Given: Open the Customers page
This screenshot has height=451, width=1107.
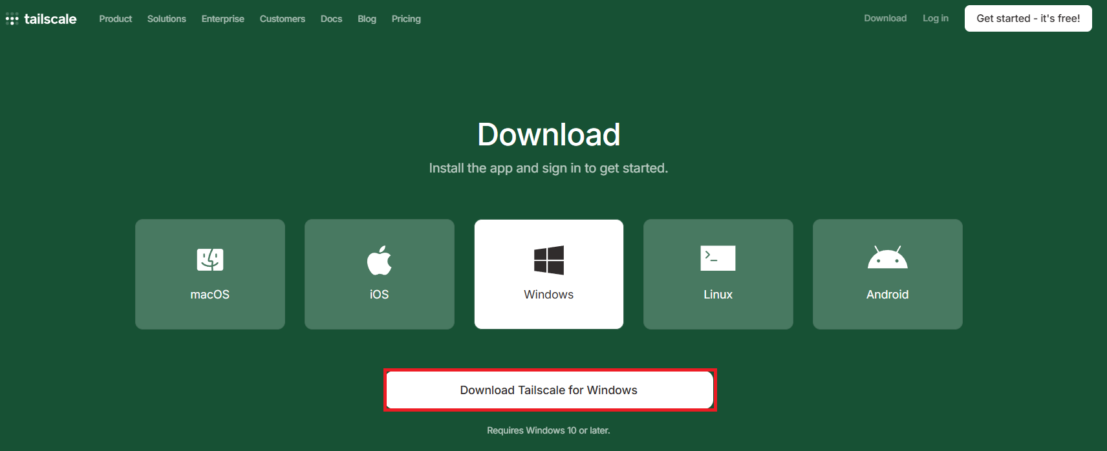Looking at the screenshot, I should (x=283, y=19).
